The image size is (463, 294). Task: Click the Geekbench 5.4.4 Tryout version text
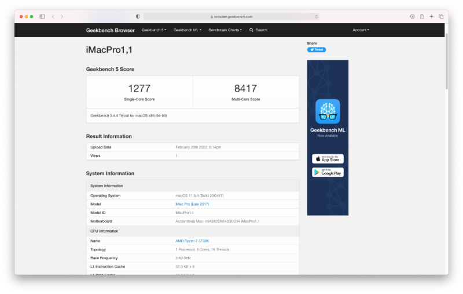[128, 115]
